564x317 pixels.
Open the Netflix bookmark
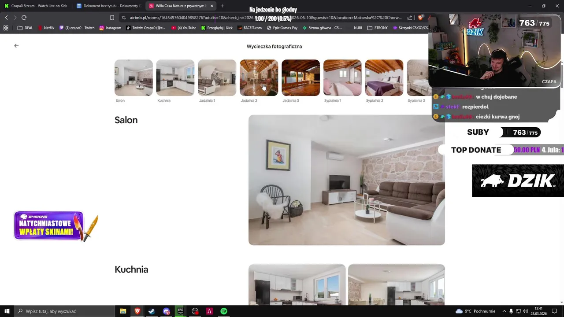click(46, 28)
